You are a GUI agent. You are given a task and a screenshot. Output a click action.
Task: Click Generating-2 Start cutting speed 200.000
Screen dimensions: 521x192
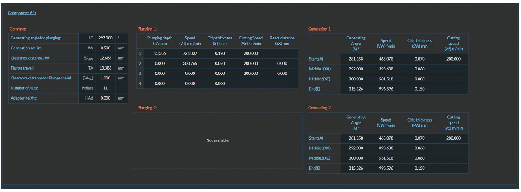(454, 138)
